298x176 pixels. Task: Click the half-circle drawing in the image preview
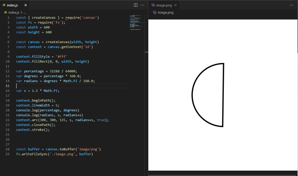(x=208, y=95)
